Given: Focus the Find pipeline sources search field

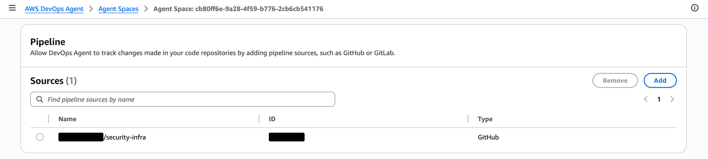Looking at the screenshot, I should tap(188, 99).
